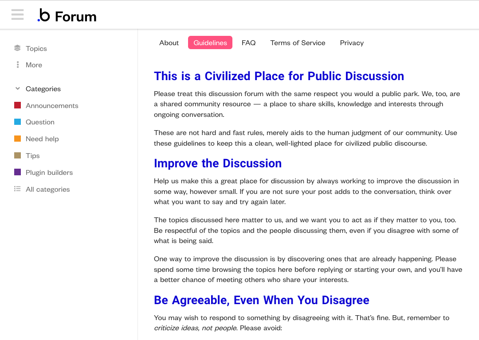The height and width of the screenshot is (340, 479).
Task: Select the Announcements category in sidebar
Action: tap(52, 105)
